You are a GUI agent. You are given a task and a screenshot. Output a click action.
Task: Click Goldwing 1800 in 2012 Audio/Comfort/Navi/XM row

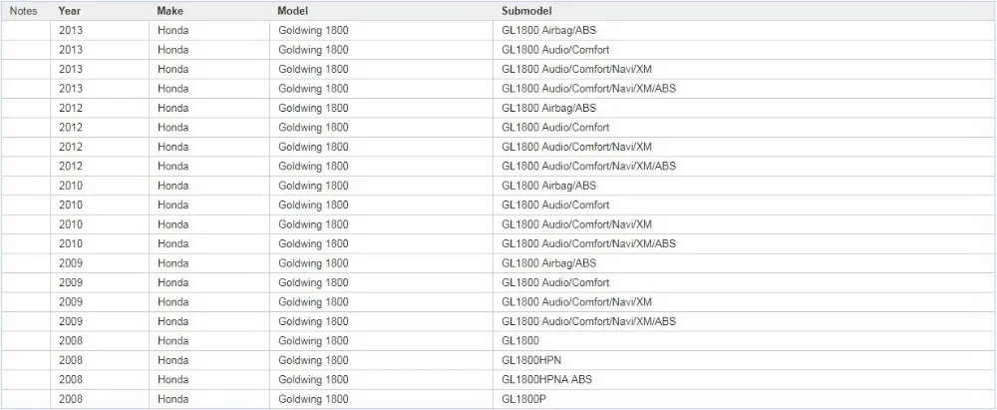tap(313, 147)
